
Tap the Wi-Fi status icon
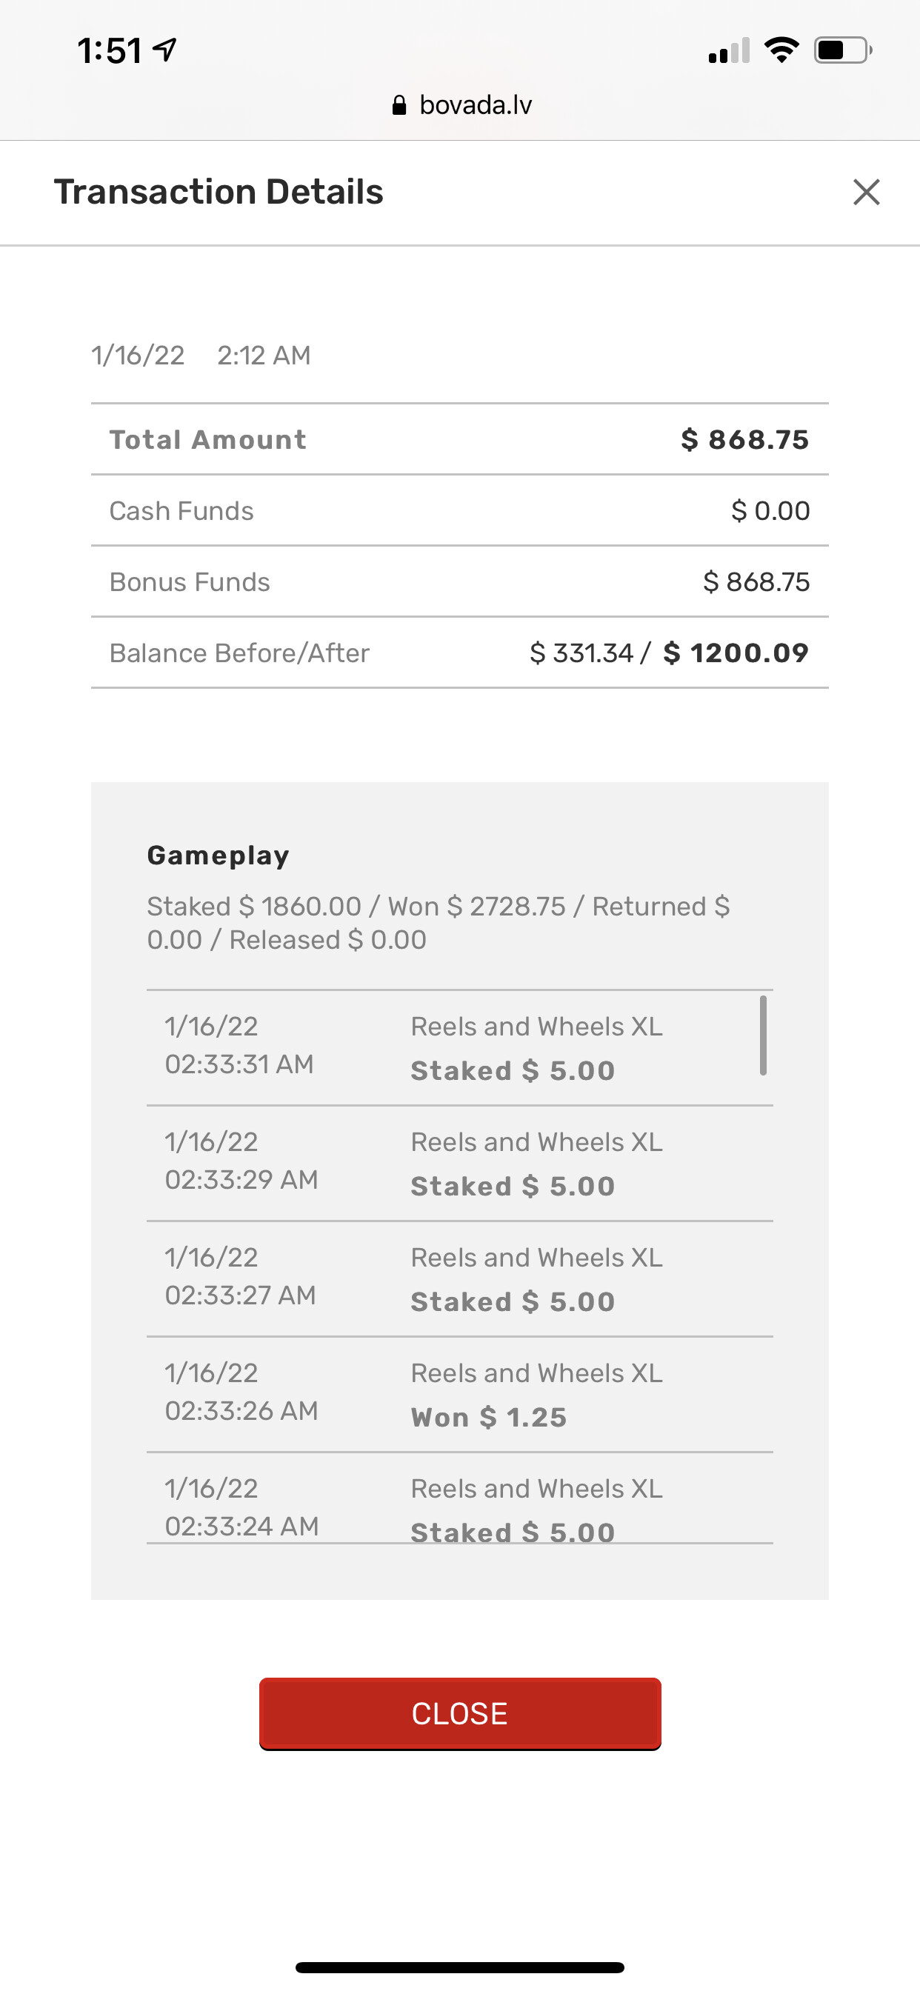(781, 50)
